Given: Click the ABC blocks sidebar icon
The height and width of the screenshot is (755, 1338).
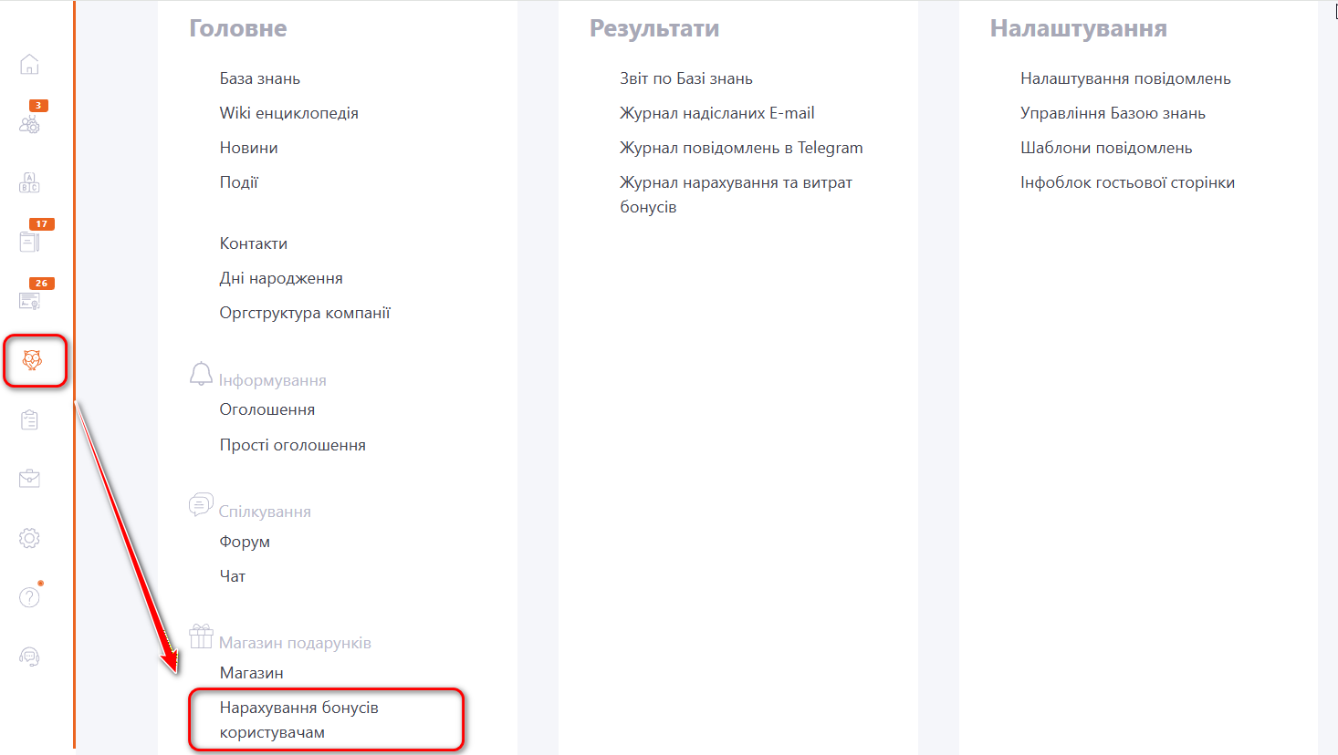Looking at the screenshot, I should 29,182.
